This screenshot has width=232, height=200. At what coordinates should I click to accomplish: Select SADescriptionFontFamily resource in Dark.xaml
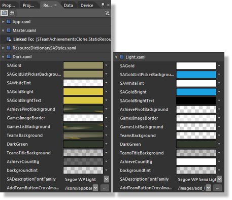(x=31, y=179)
